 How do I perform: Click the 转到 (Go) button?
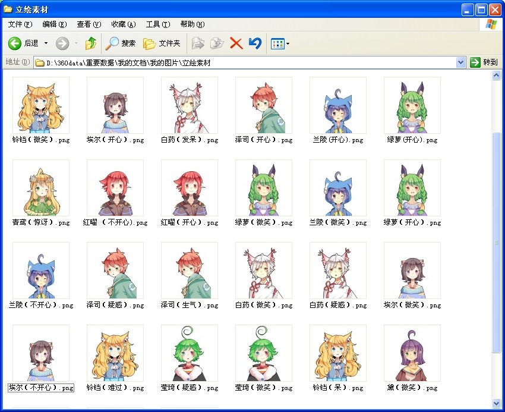[484, 62]
